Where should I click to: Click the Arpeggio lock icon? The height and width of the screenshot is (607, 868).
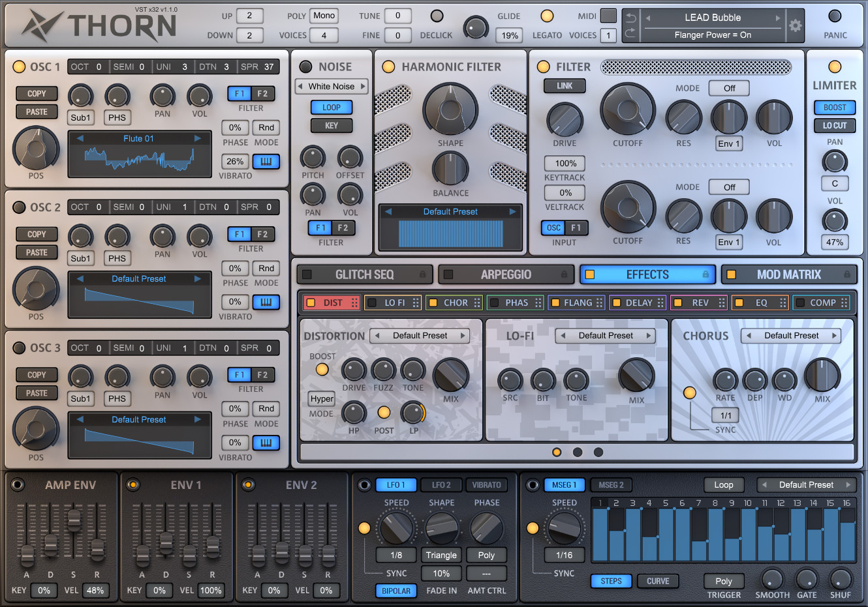pos(564,274)
